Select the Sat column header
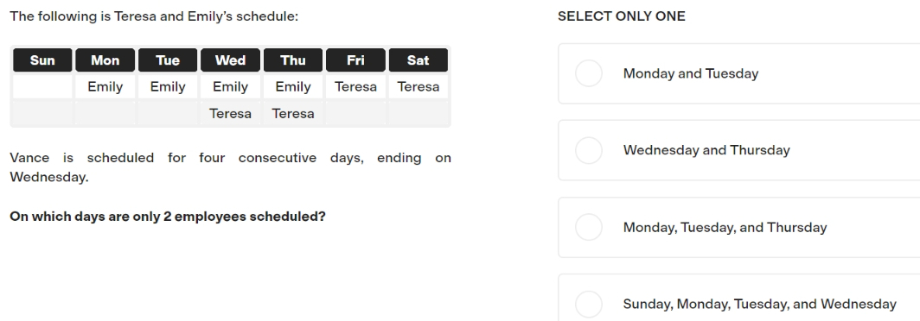Viewport: 920px width, 321px height. 418,60
